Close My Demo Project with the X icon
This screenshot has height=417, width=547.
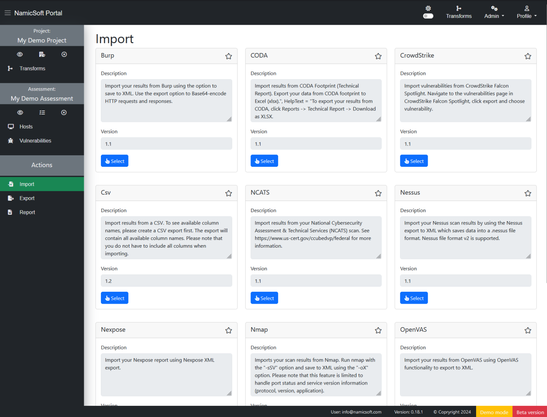point(64,54)
